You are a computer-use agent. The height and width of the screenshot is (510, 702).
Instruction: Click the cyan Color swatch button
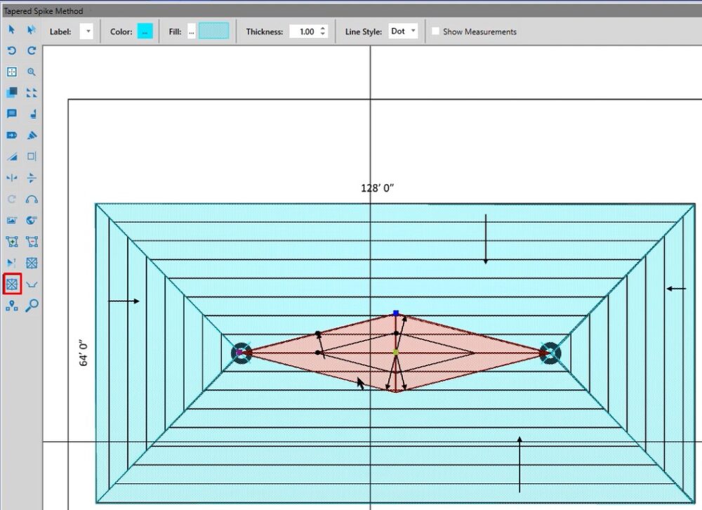pos(145,32)
